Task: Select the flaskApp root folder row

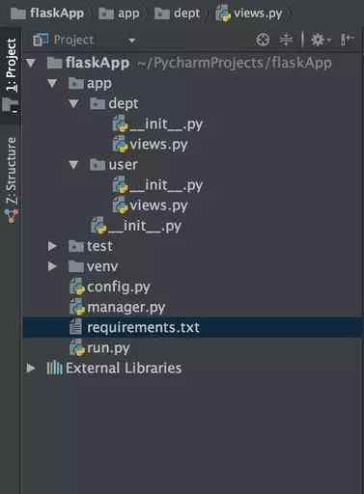Action: (x=192, y=63)
